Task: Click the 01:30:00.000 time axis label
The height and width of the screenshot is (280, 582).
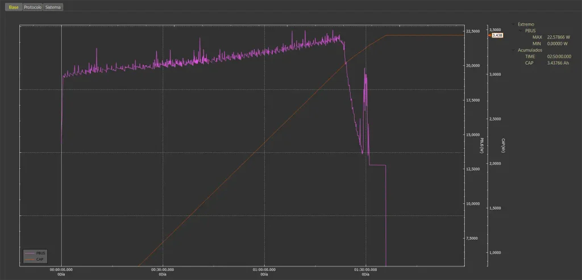Action: click(x=366, y=270)
